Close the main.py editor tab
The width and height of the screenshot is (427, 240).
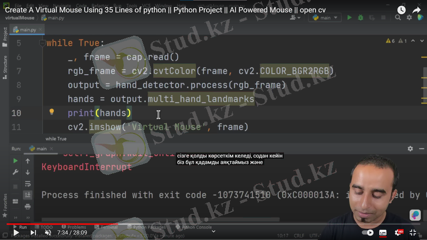pos(41,29)
